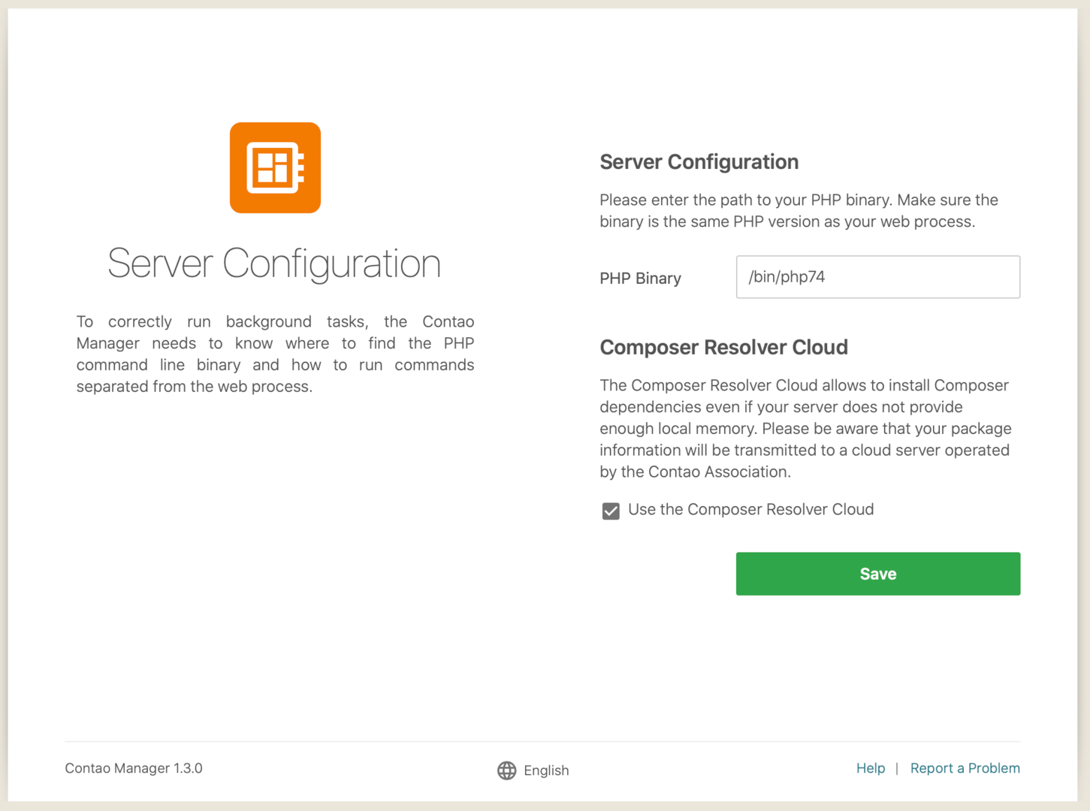1090x811 pixels.
Task: Focus the PHP Binary path input field
Action: (x=877, y=277)
